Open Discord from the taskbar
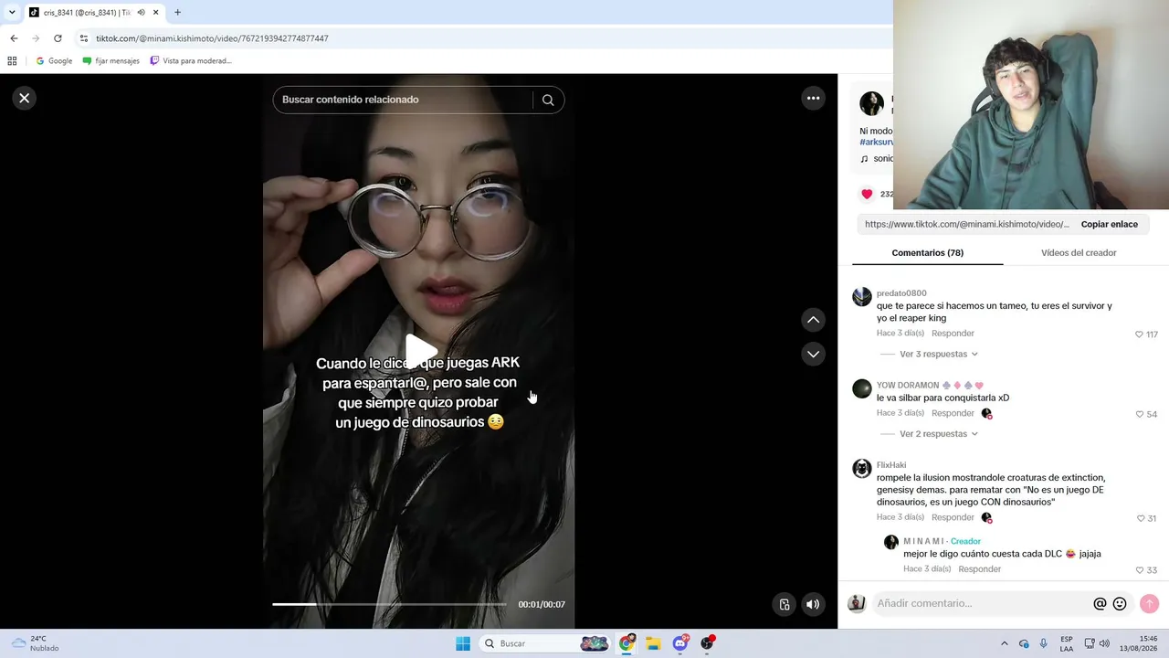Screen dimensions: 1169x658 (x=680, y=643)
